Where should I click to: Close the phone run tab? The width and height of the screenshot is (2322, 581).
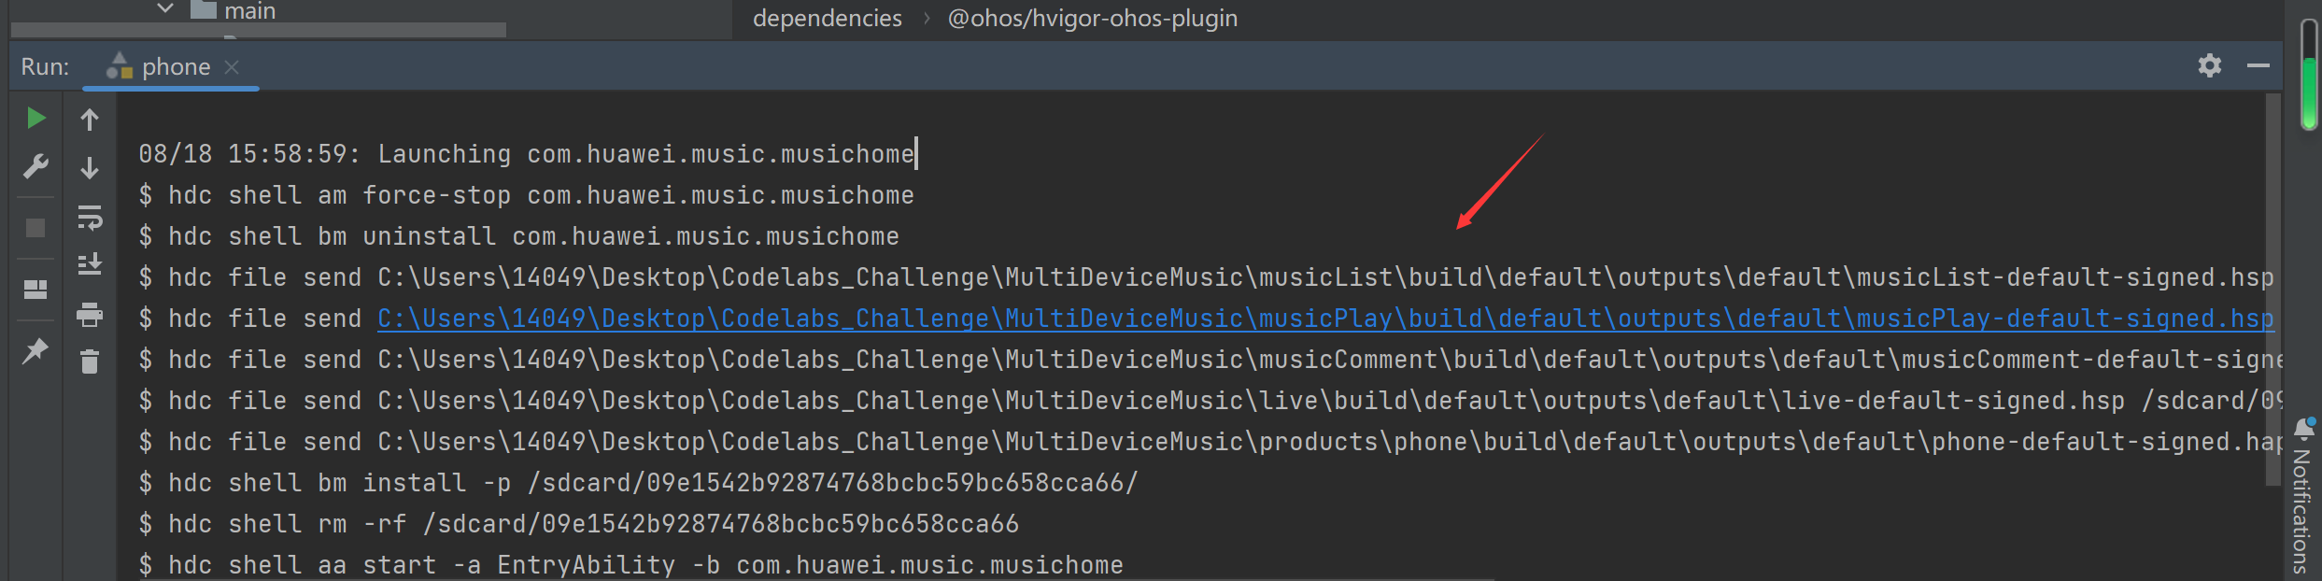(233, 67)
